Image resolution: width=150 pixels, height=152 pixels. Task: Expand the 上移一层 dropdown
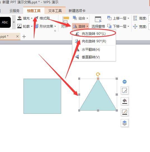coord(128,18)
